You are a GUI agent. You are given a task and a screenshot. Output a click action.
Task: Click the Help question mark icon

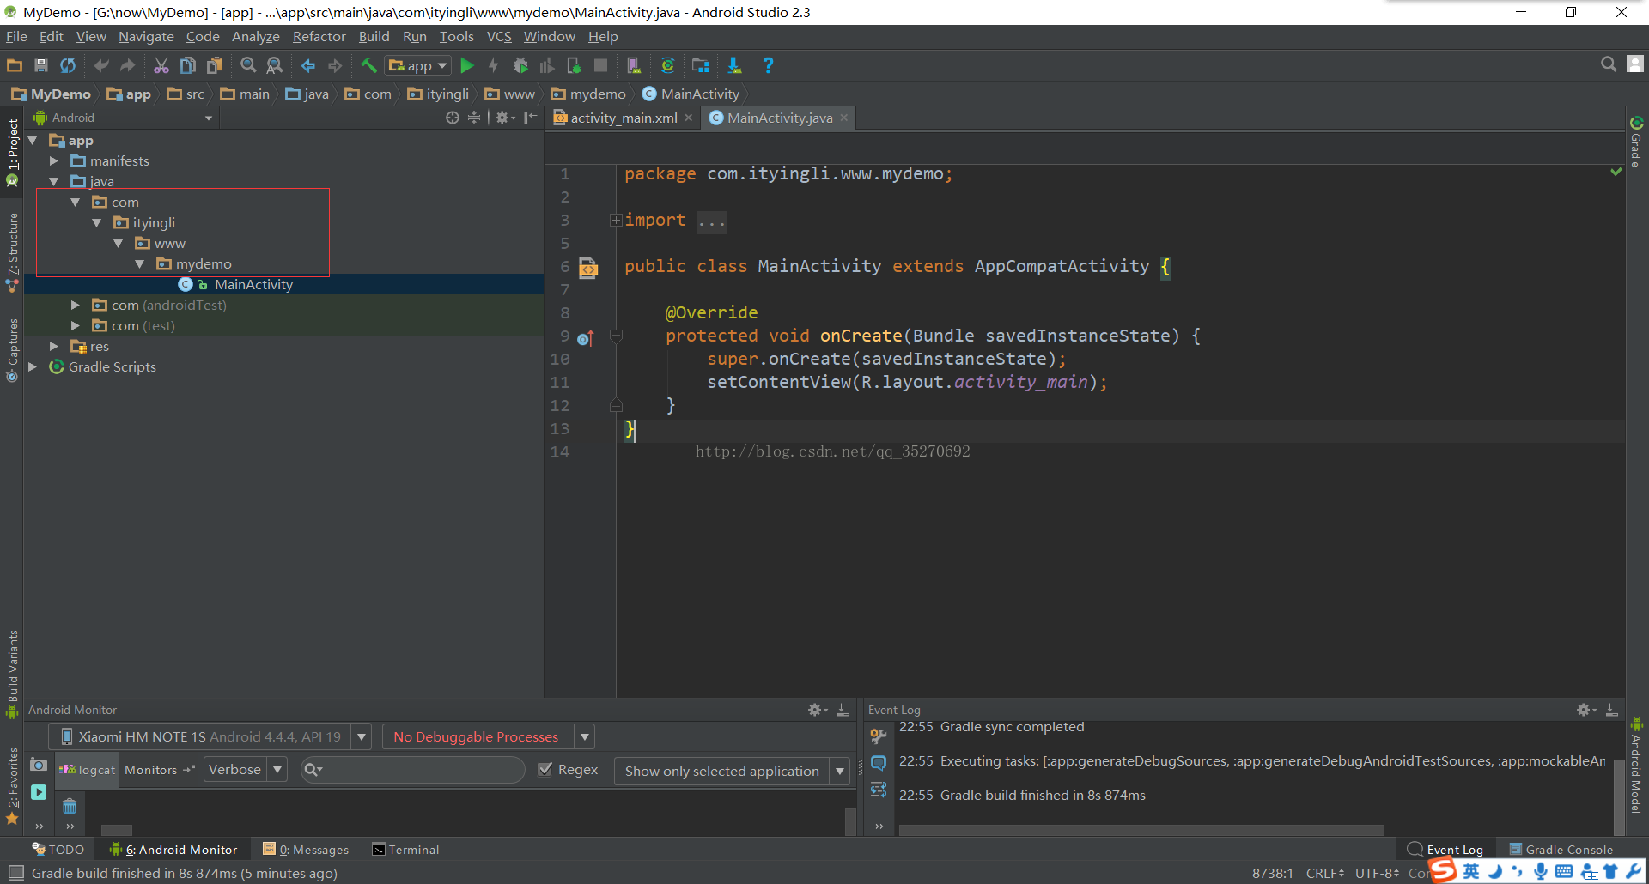click(x=768, y=65)
